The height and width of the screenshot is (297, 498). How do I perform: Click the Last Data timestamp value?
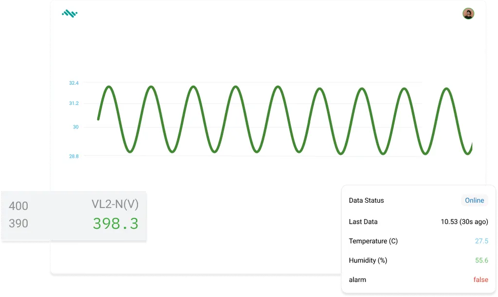pos(464,222)
